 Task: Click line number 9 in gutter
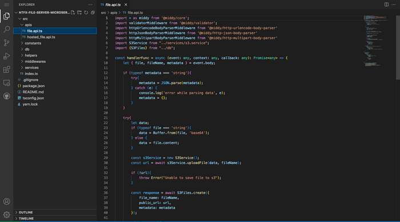point(107,58)
